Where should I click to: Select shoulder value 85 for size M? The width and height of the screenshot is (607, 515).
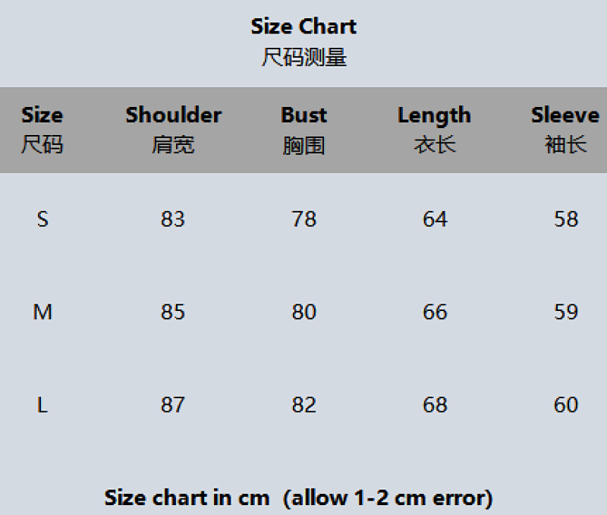(x=173, y=312)
